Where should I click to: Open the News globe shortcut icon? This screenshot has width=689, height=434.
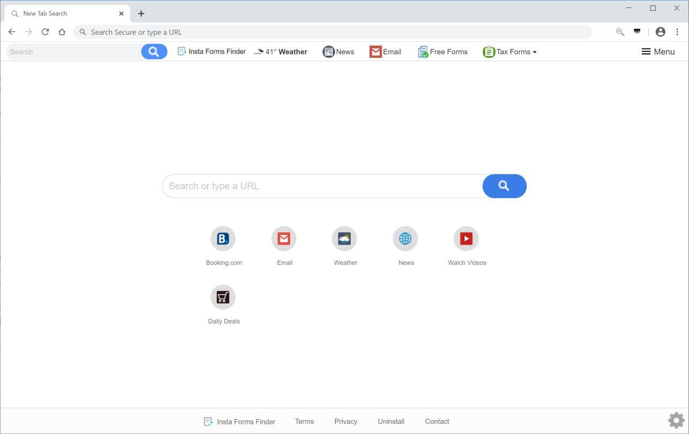tap(405, 238)
